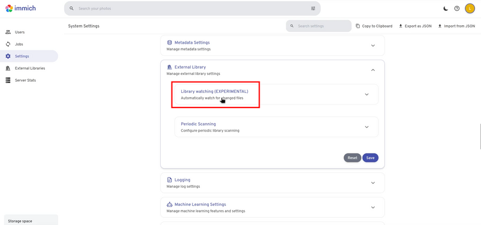Open Users page in sidebar

pyautogui.click(x=29, y=32)
